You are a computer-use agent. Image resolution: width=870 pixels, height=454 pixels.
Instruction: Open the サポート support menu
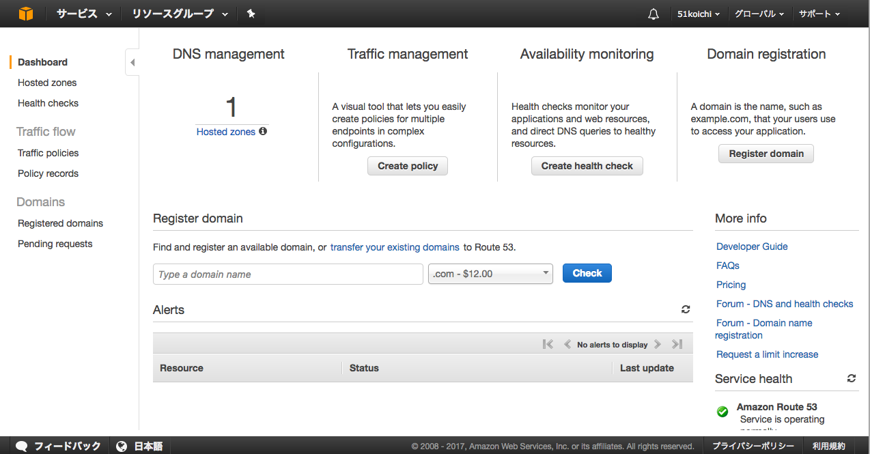pos(819,14)
